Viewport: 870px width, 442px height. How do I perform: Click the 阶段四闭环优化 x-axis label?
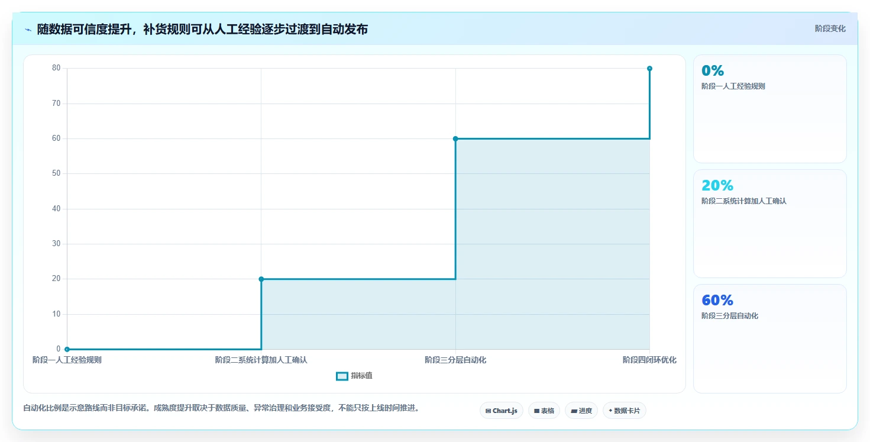pyautogui.click(x=649, y=360)
